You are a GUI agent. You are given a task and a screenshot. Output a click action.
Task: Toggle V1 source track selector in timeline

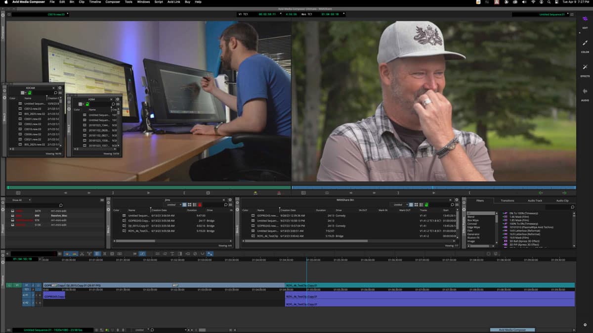[16, 285]
